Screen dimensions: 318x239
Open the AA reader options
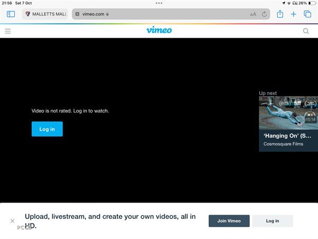tap(253, 14)
